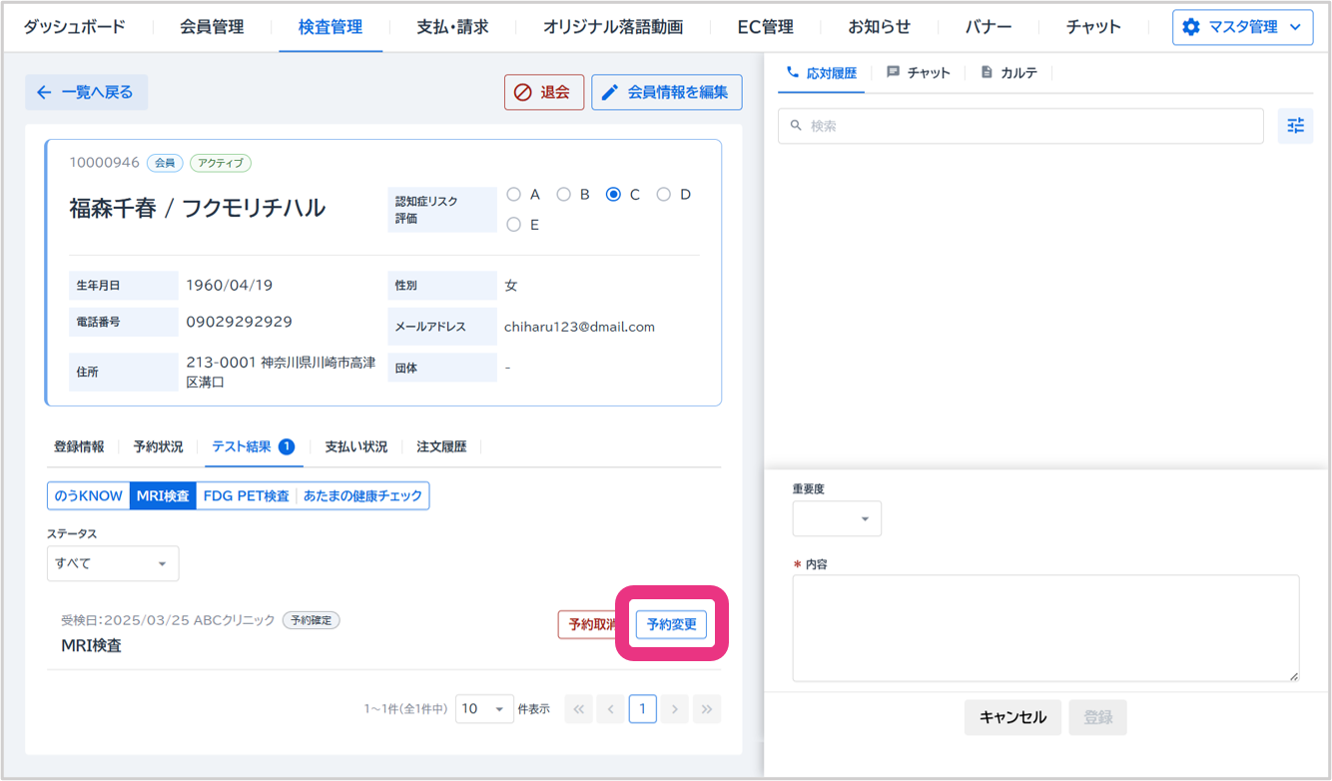The width and height of the screenshot is (1332, 781).
Task: Click the 内容 text area
Action: (1045, 627)
